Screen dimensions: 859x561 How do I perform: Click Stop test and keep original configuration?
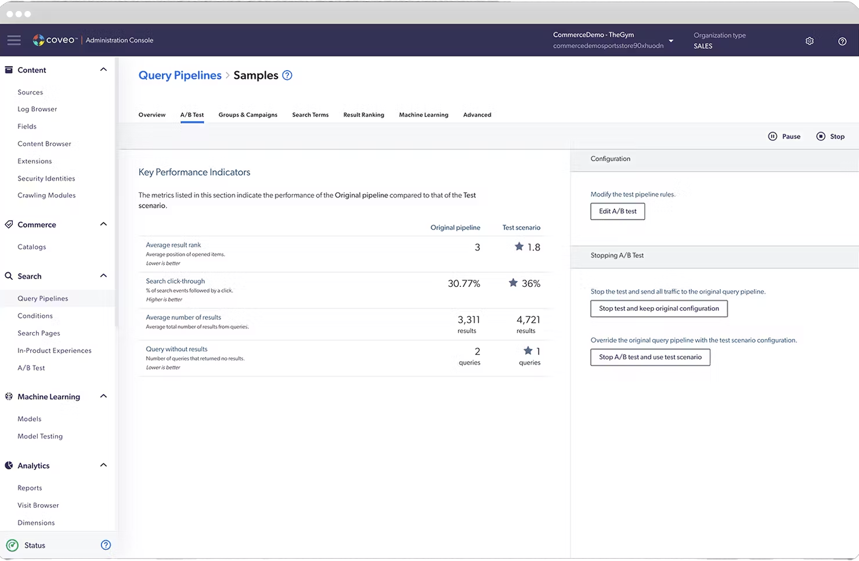pyautogui.click(x=659, y=308)
